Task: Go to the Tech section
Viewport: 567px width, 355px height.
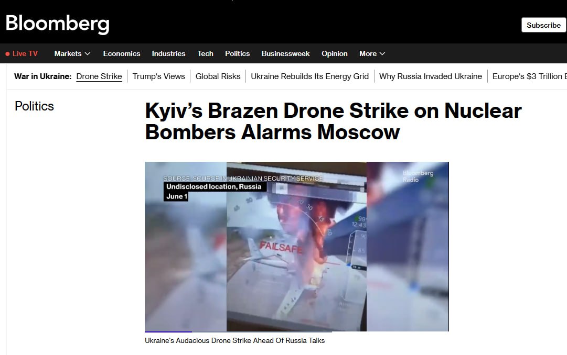Action: (205, 53)
